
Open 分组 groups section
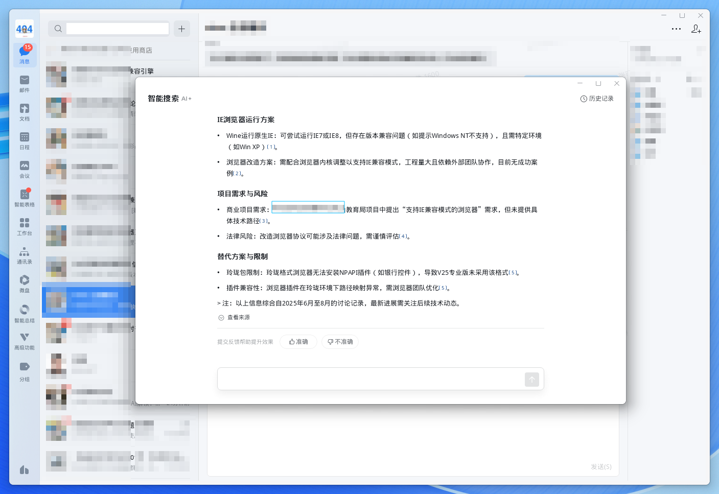[x=25, y=372]
